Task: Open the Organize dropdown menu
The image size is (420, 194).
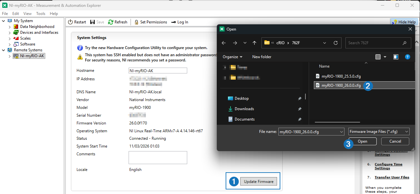Action: coord(232,57)
